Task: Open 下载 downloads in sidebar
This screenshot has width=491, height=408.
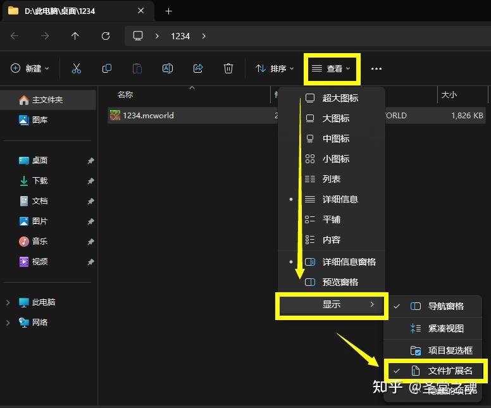Action: [48, 181]
